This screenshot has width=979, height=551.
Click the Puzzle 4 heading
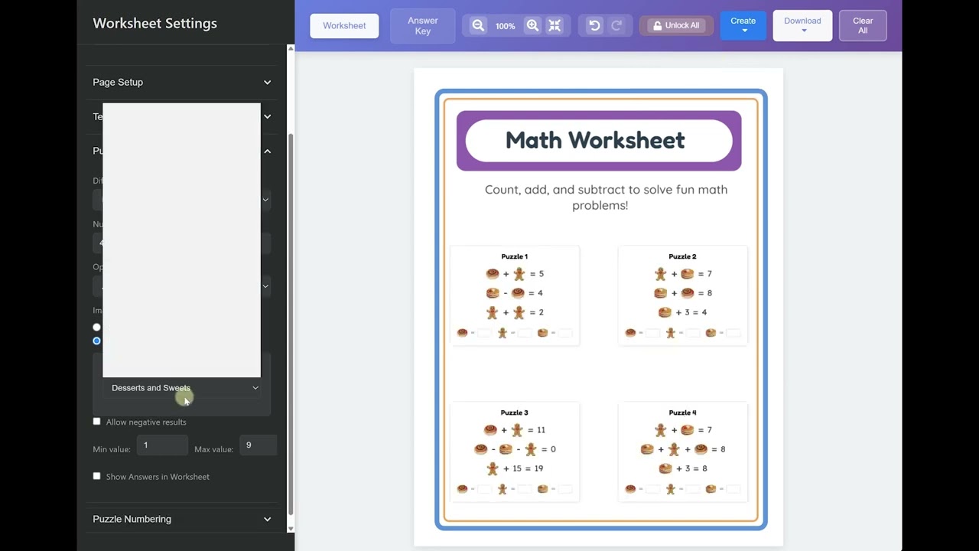tap(682, 412)
